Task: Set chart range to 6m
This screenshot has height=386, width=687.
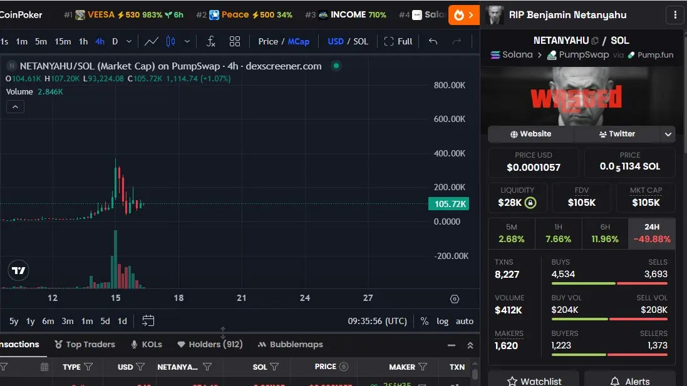Action: point(48,321)
